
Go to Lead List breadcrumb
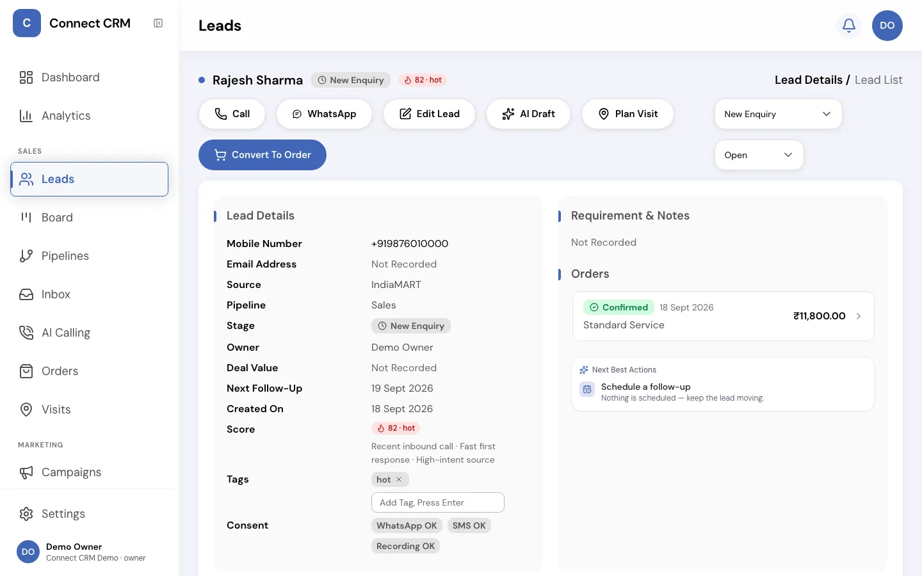click(878, 80)
